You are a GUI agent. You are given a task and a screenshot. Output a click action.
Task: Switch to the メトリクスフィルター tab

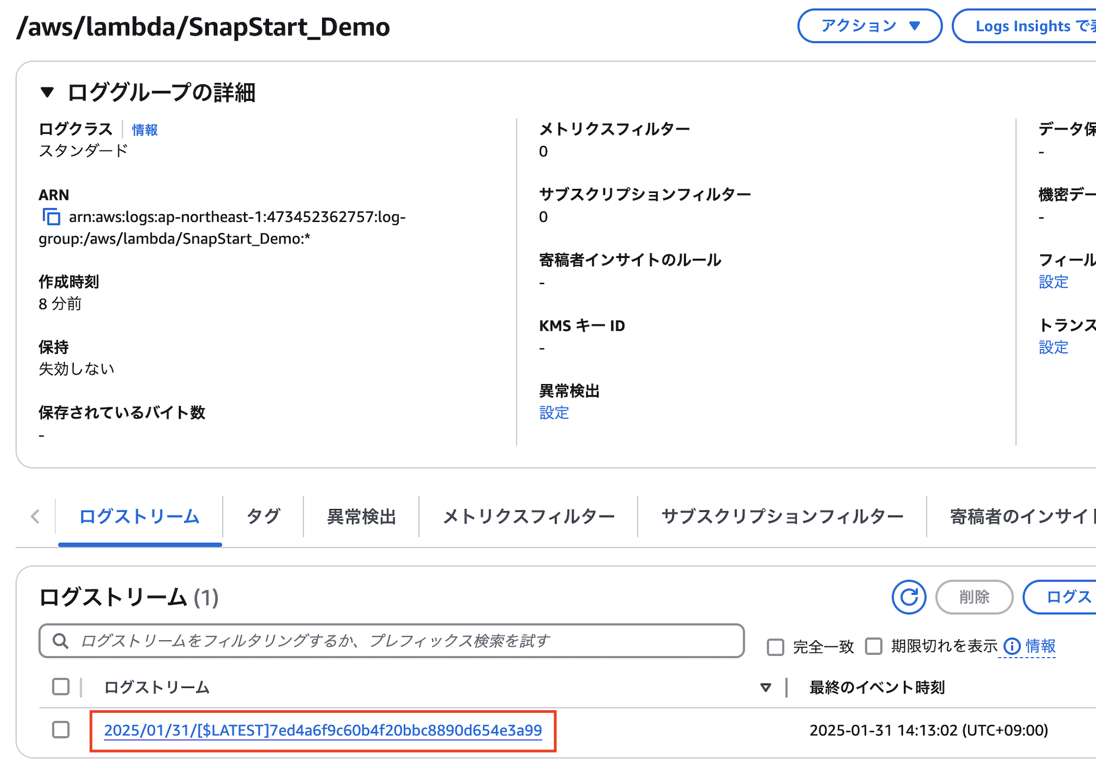pos(528,517)
